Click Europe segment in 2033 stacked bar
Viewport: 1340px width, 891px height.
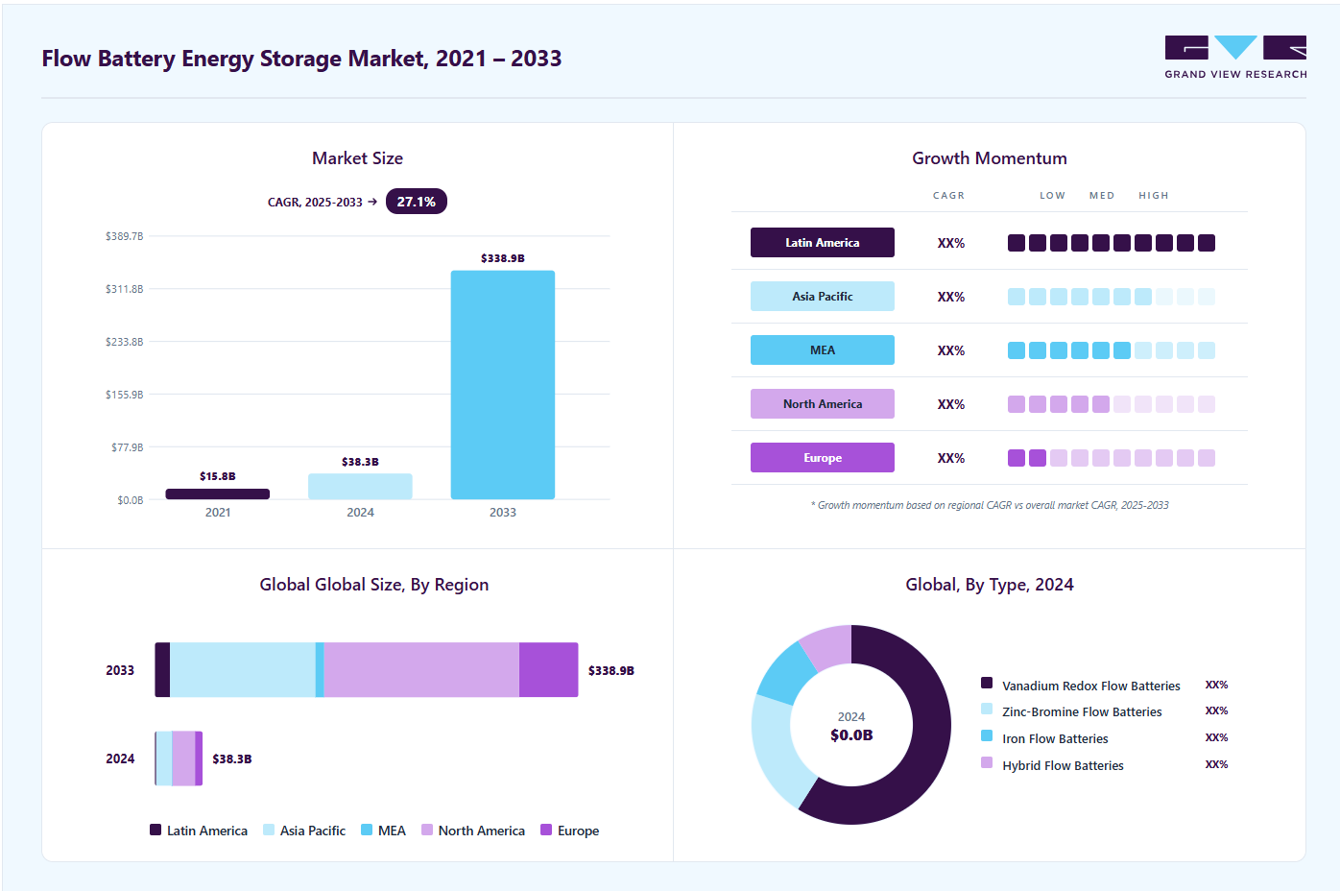pos(548,669)
